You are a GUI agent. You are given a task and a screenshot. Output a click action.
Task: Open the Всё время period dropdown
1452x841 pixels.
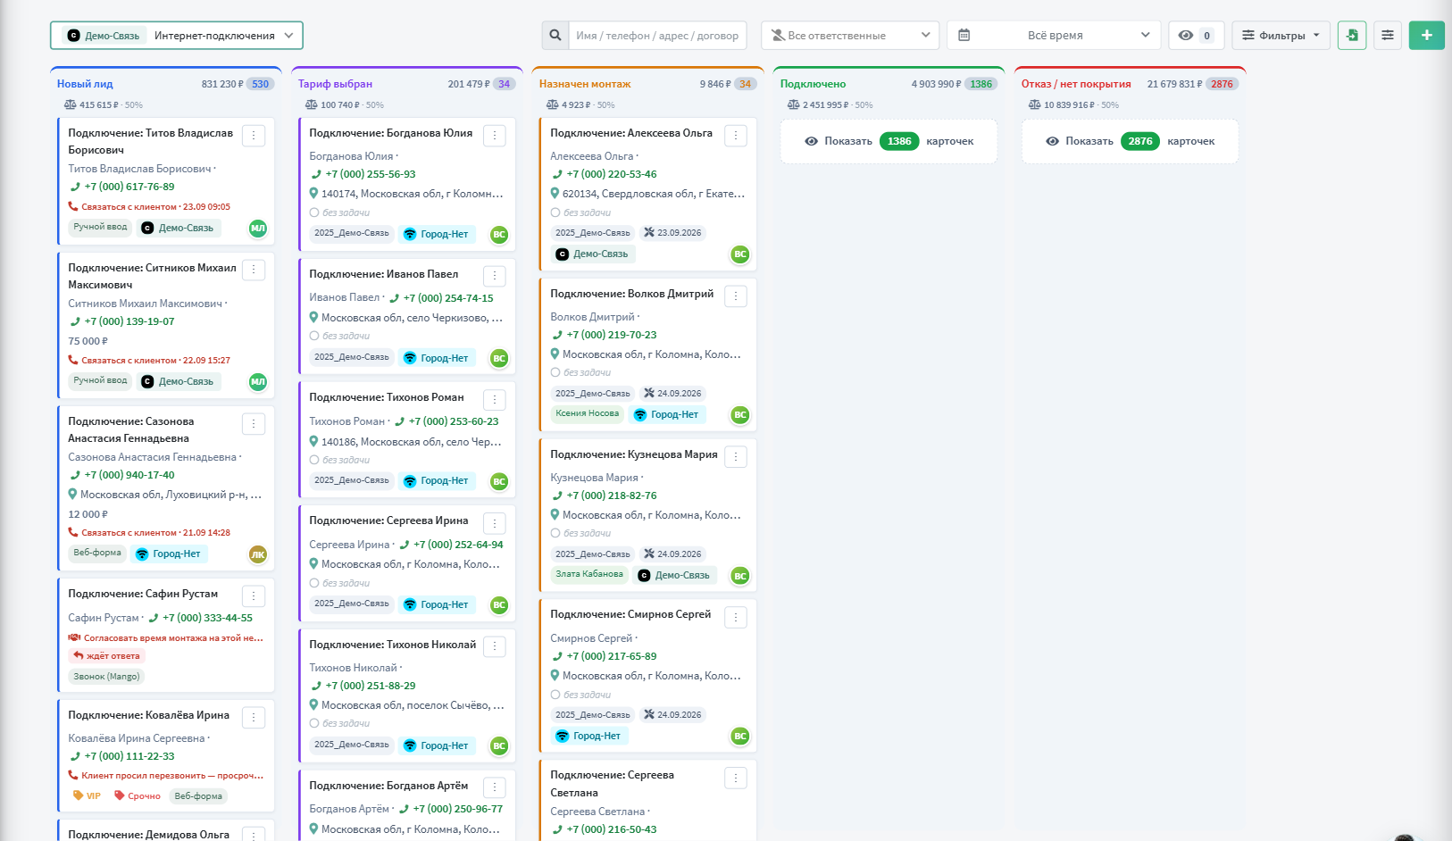(1054, 36)
